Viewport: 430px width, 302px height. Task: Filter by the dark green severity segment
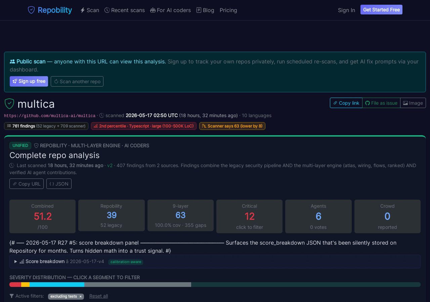306,285
